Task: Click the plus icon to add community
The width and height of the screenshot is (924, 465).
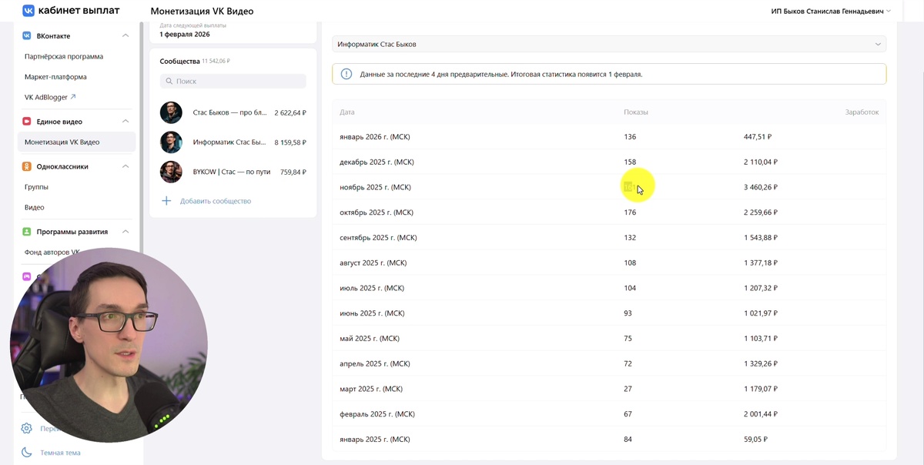Action: (166, 201)
